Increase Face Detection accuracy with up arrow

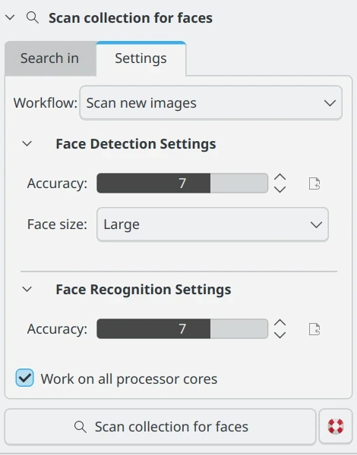[x=280, y=177]
